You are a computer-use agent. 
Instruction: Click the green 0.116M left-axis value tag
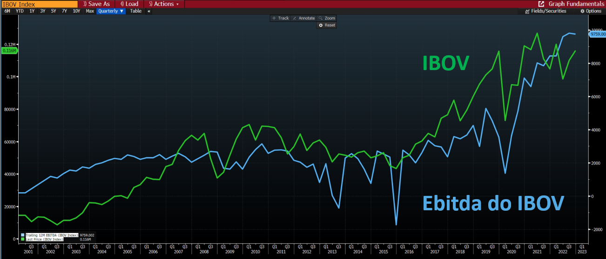tap(9, 51)
